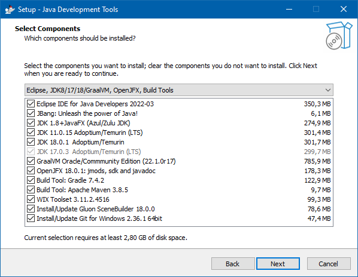Cancel the setup wizard
Viewport: 358px width, 277px height.
click(329, 264)
